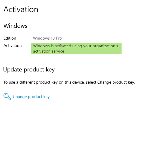161x145 pixels.
Task: Click the word 'organization's' in activation status
Action: [105, 46]
